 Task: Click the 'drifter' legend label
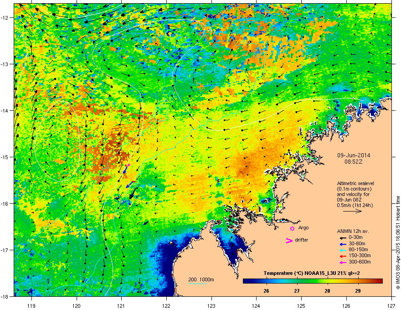coord(302,240)
